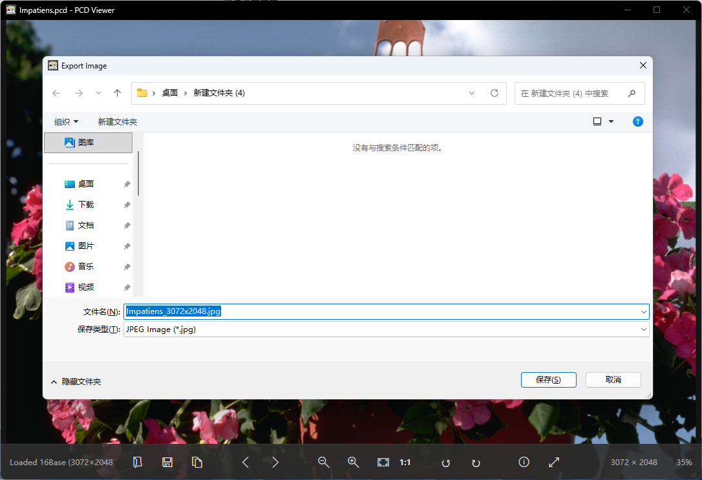
Task: Zoom out using the magnifier minus icon
Action: [324, 462]
